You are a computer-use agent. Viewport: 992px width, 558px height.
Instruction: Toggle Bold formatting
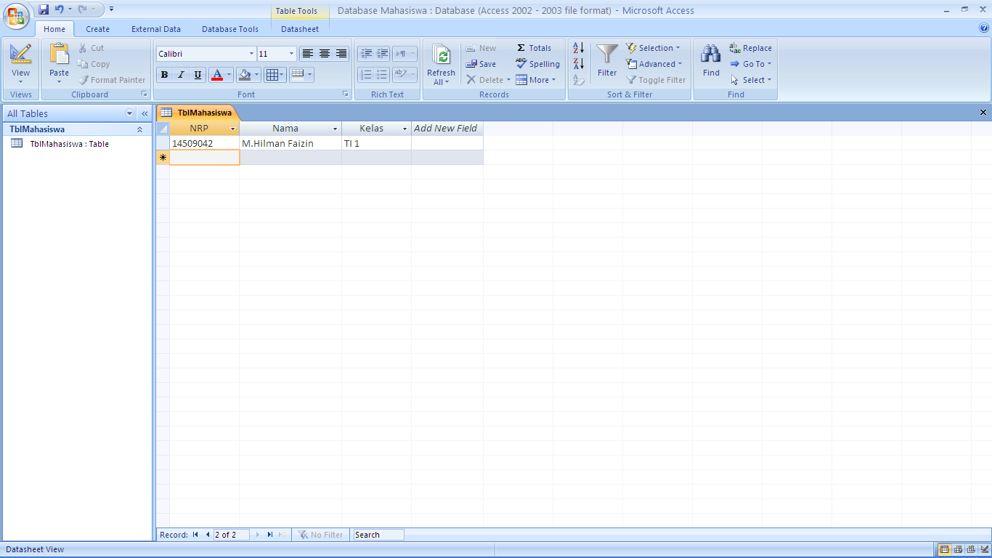(164, 75)
